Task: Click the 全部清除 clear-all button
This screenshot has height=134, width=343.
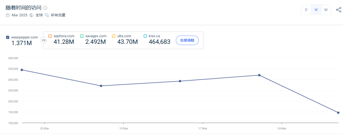Action: point(187,40)
